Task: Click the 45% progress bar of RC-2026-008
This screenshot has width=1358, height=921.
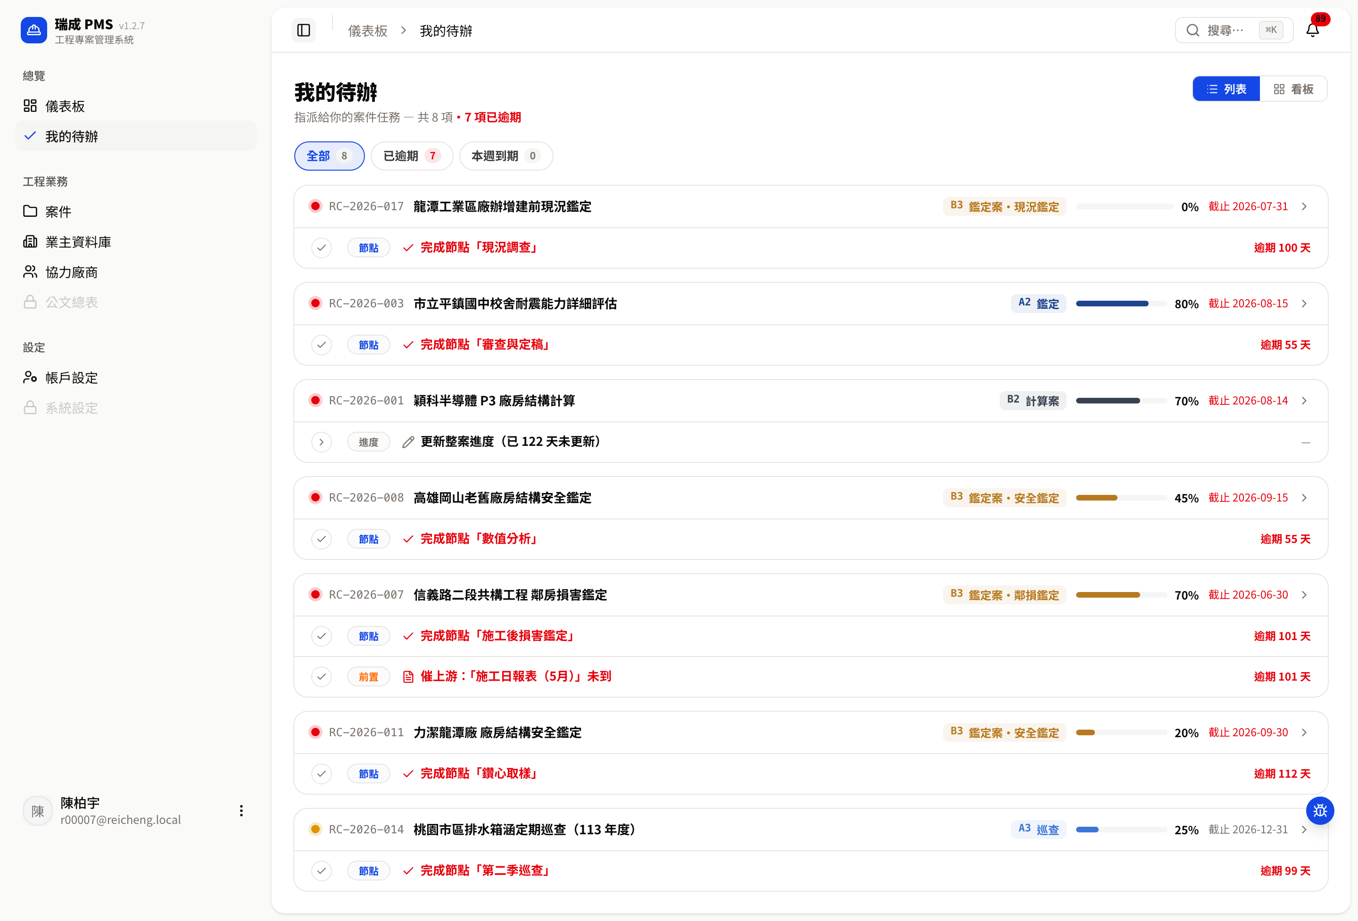Action: tap(1121, 498)
